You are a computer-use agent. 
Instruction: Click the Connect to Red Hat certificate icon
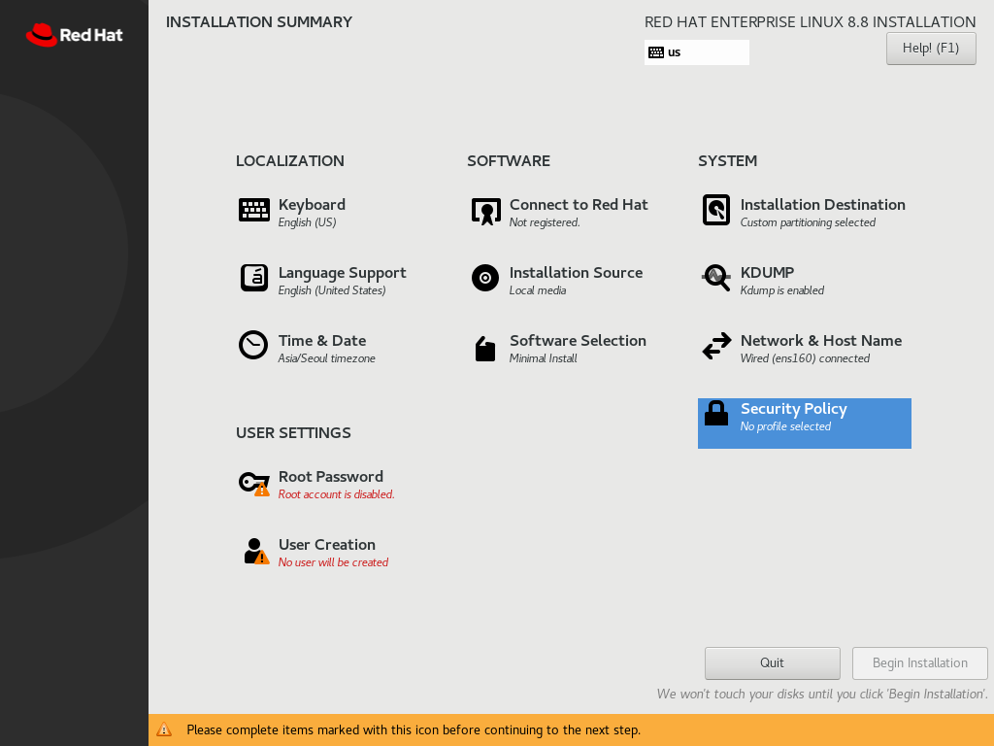tap(485, 211)
